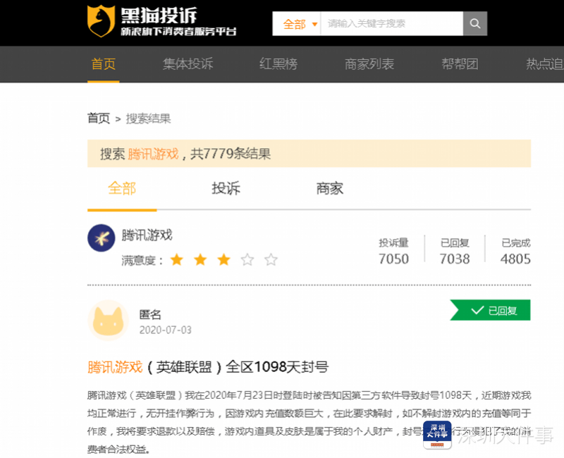Switch to the 商家 results tab
The height and width of the screenshot is (458, 564).
(329, 188)
